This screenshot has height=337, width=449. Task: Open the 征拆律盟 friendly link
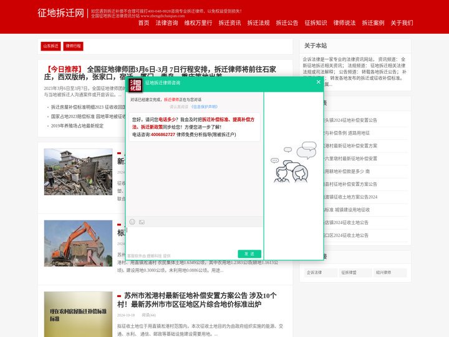pyautogui.click(x=355, y=273)
